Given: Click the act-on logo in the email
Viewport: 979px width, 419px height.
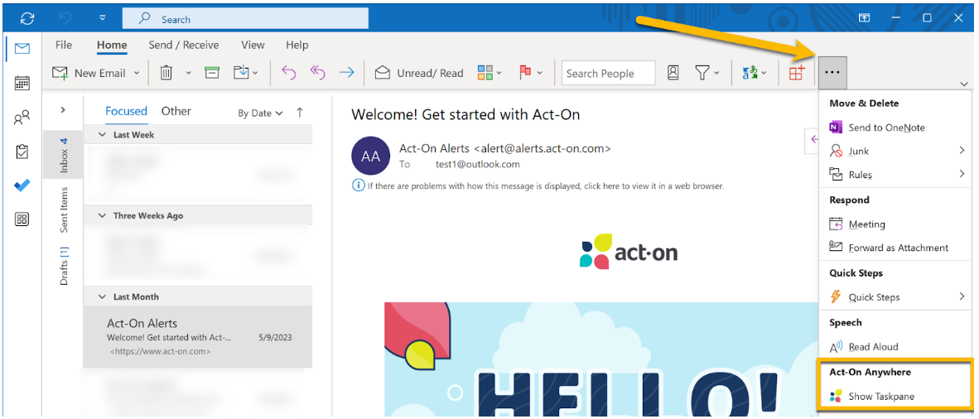Looking at the screenshot, I should pos(628,253).
